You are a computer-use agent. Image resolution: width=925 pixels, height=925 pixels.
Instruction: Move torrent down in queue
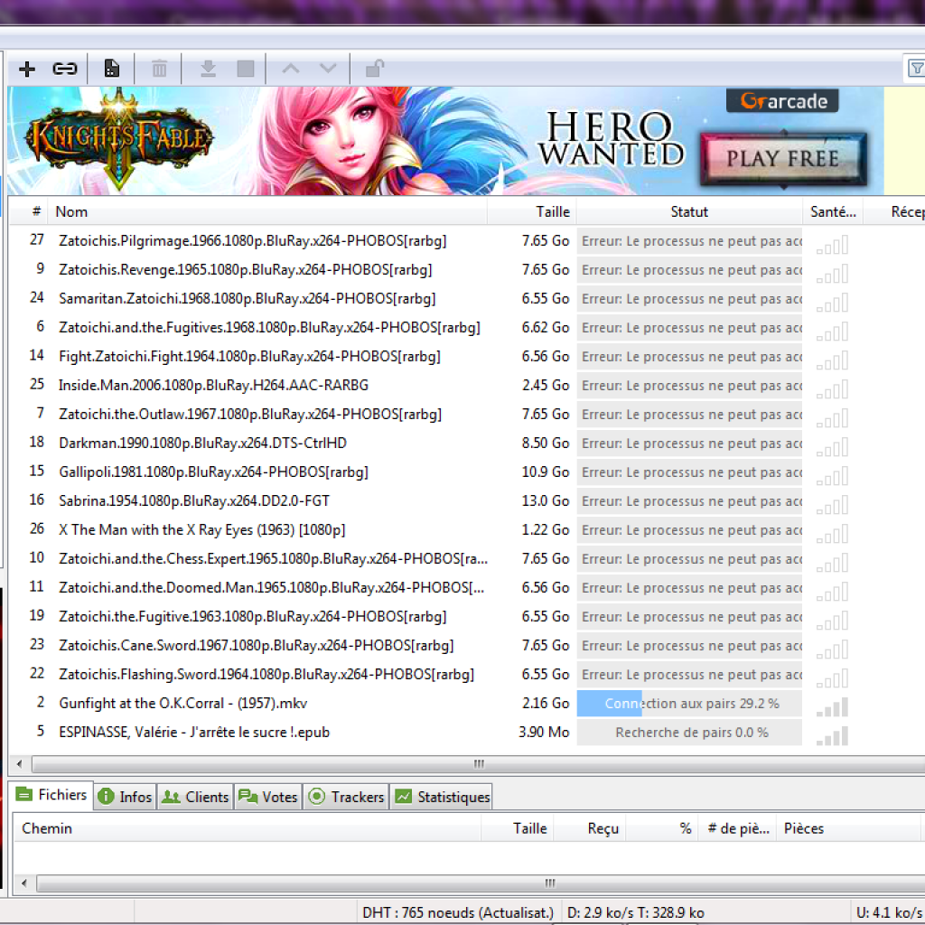click(328, 69)
